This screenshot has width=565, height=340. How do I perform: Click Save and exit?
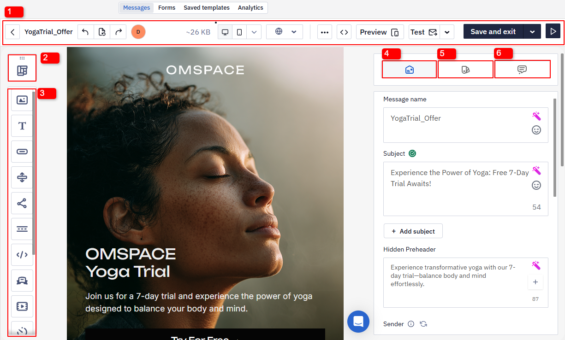coord(493,32)
